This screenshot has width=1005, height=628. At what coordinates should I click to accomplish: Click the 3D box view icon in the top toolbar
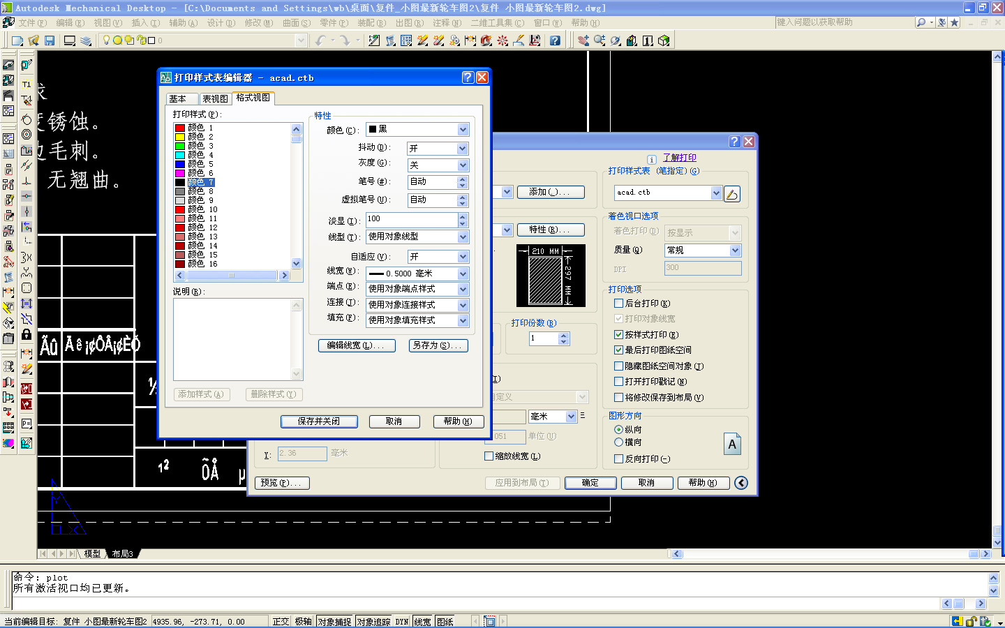(x=664, y=40)
